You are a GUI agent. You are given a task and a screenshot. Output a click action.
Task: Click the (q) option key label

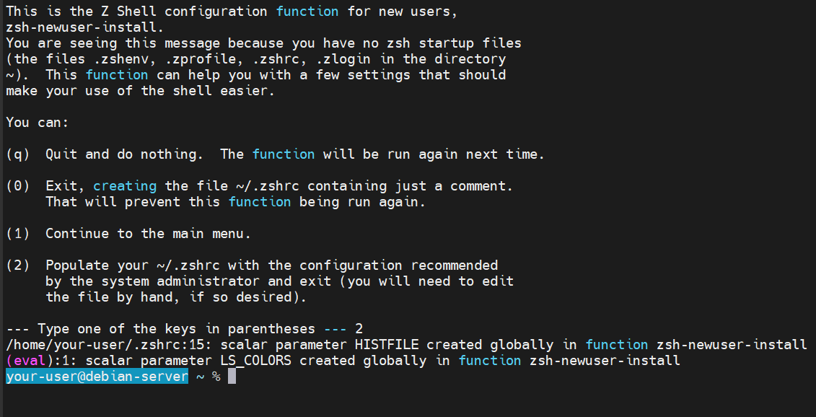(x=17, y=154)
